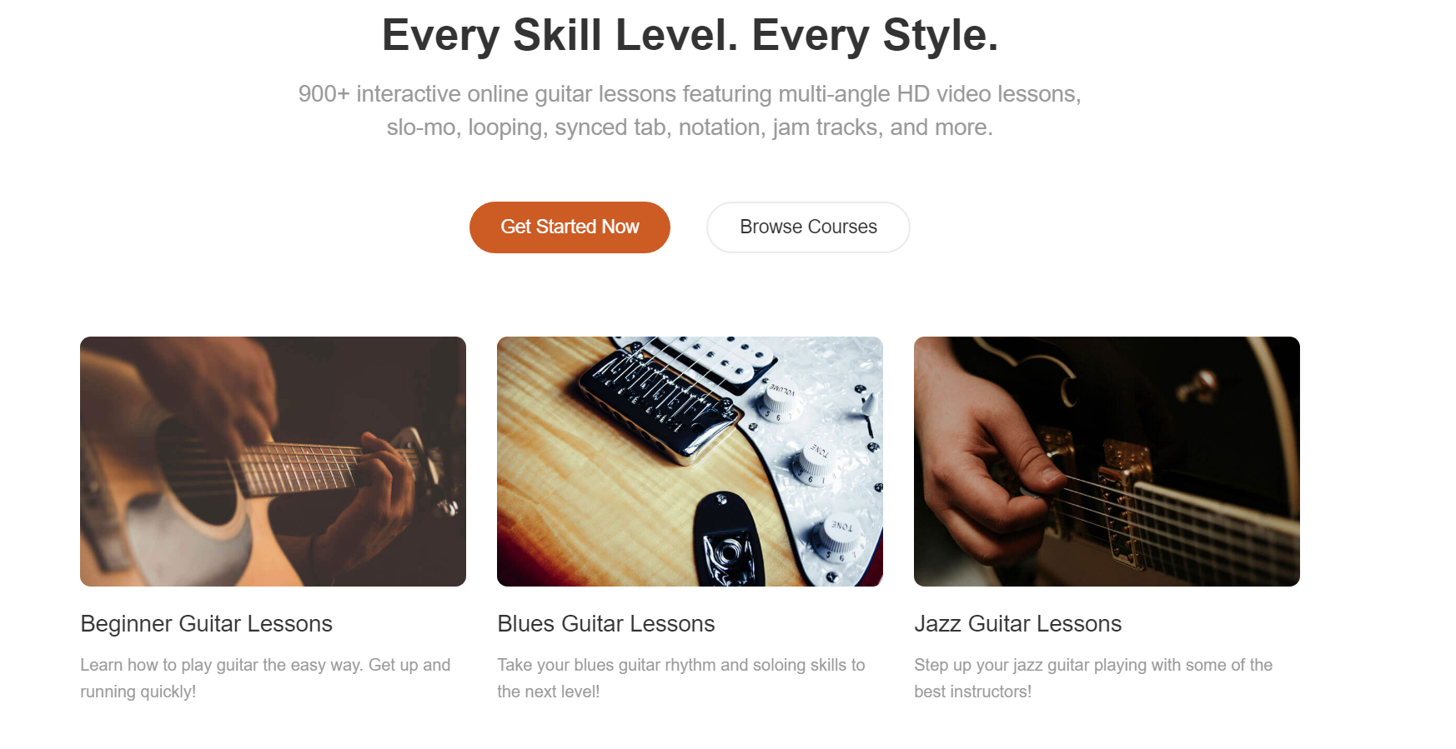
Task: Click the blues course description text
Action: coord(681,677)
